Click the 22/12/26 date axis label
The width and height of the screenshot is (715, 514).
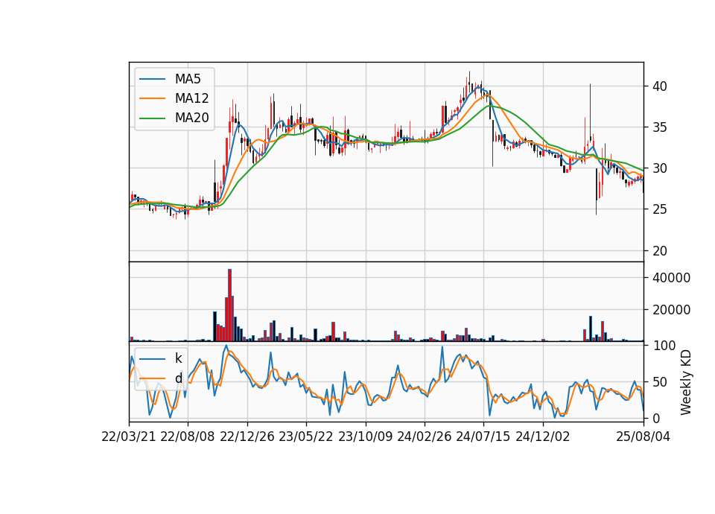247,437
